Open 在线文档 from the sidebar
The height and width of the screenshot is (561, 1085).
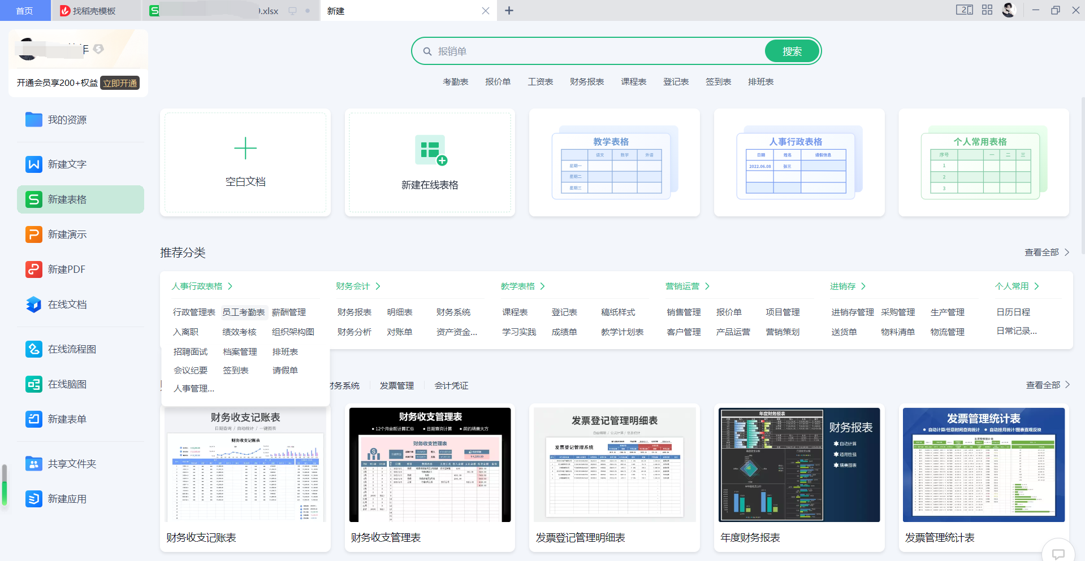[66, 304]
